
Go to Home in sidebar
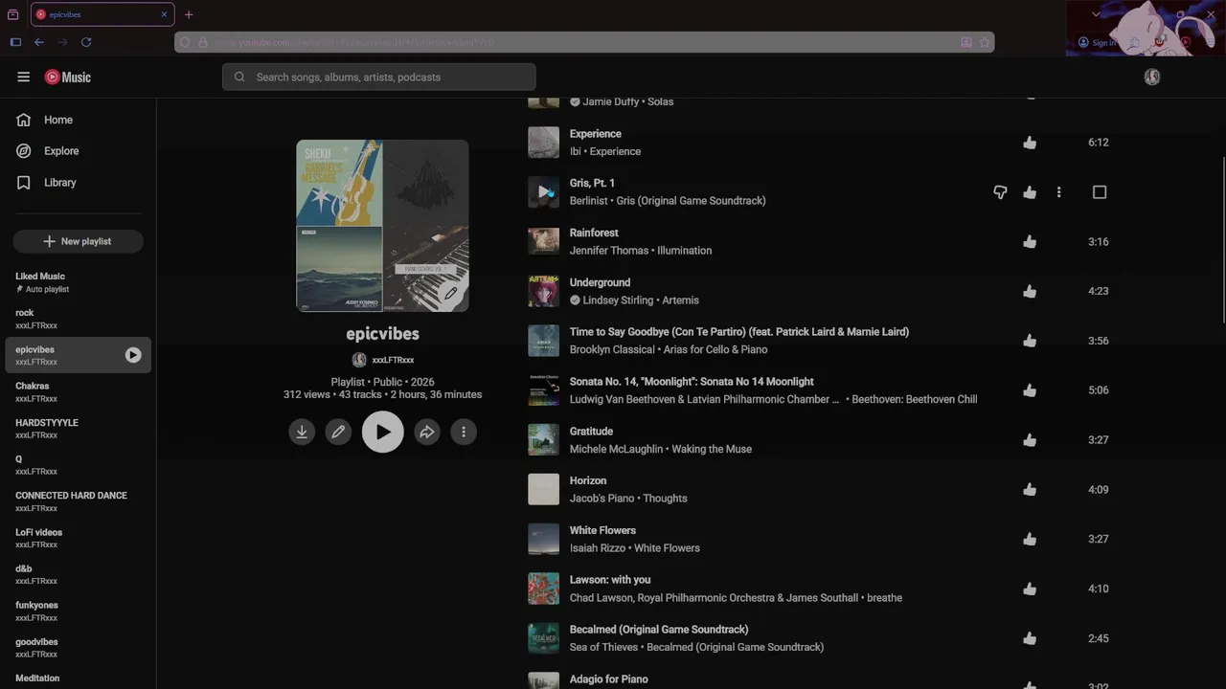click(78, 120)
